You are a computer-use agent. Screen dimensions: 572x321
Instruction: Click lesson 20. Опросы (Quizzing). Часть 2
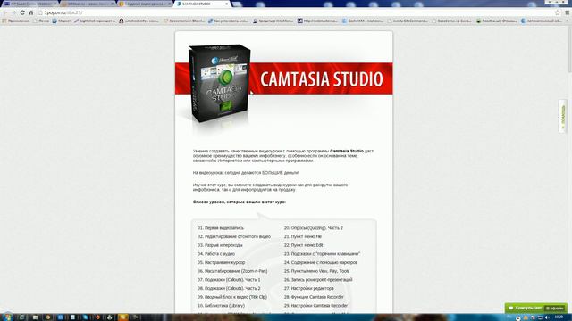314,228
